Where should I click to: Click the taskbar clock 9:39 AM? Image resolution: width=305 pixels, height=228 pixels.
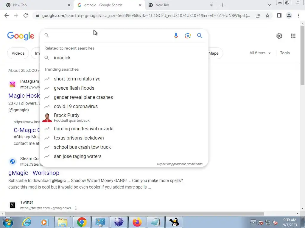[x=290, y=220]
